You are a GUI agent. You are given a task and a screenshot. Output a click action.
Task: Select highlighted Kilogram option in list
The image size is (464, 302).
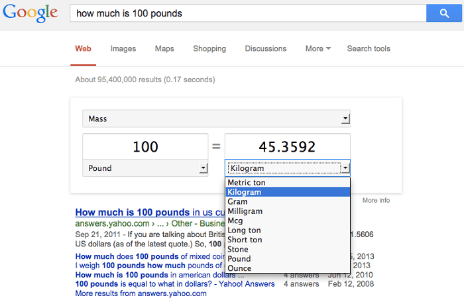click(288, 192)
